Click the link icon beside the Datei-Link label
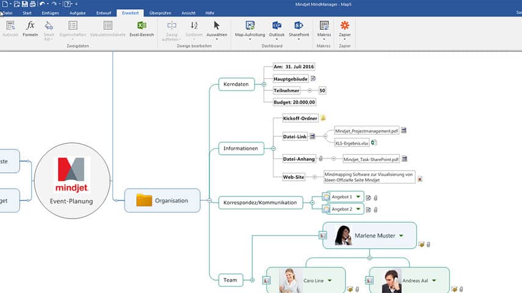Image resolution: width=522 pixels, height=293 pixels. 312,136
